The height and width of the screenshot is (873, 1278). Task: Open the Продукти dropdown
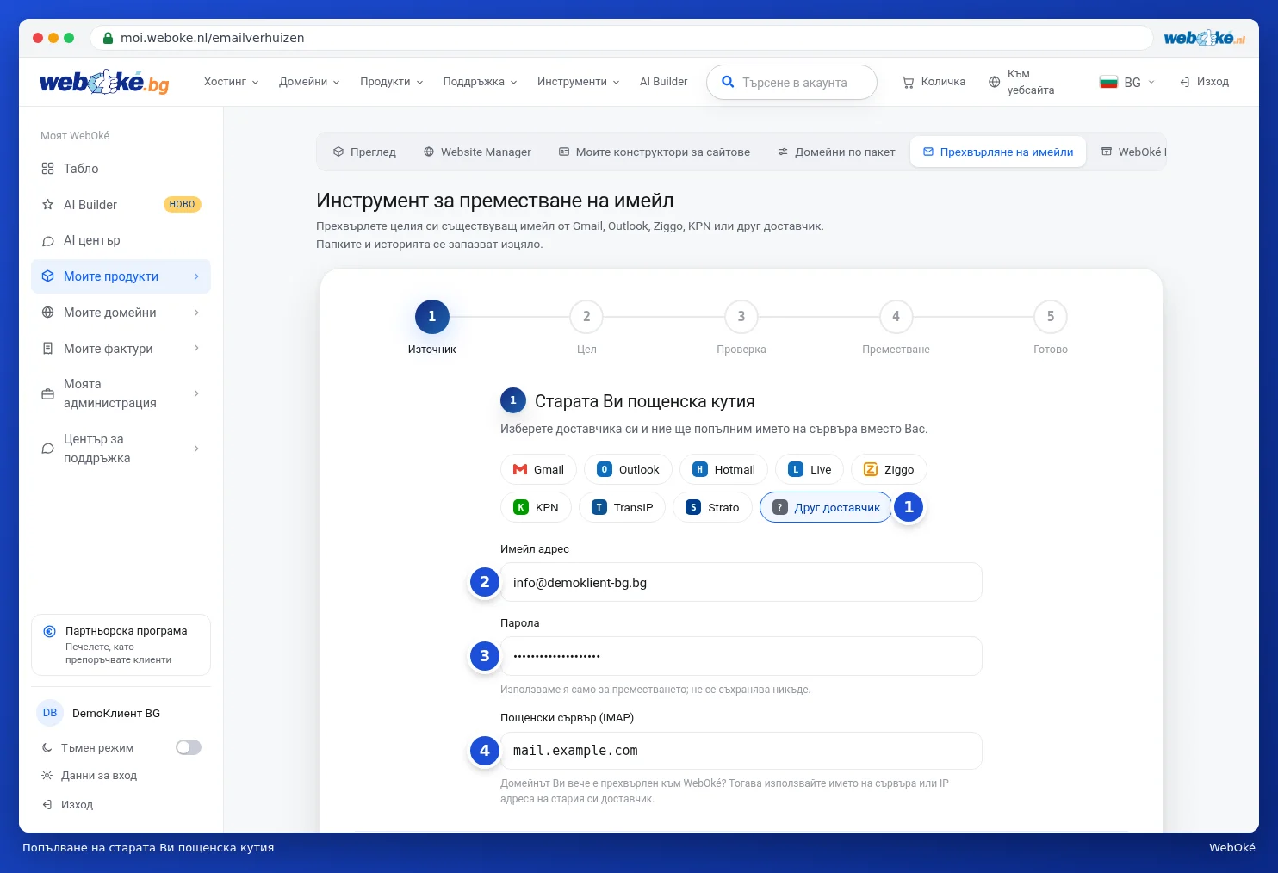pos(392,82)
